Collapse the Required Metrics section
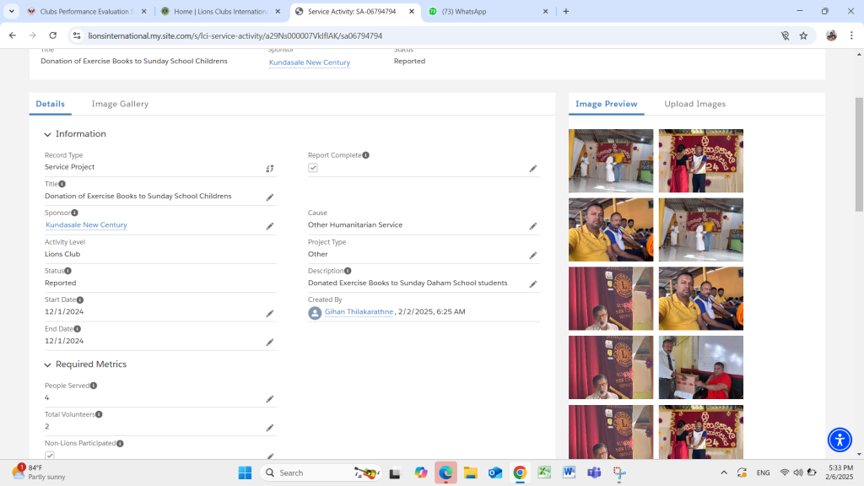864x486 pixels. [x=47, y=364]
